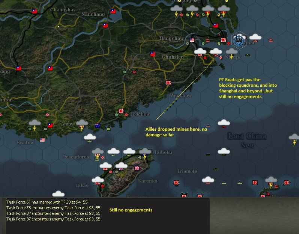Select the red ship icon far east of Shanghai
299x234 pixels.
pos(270,40)
